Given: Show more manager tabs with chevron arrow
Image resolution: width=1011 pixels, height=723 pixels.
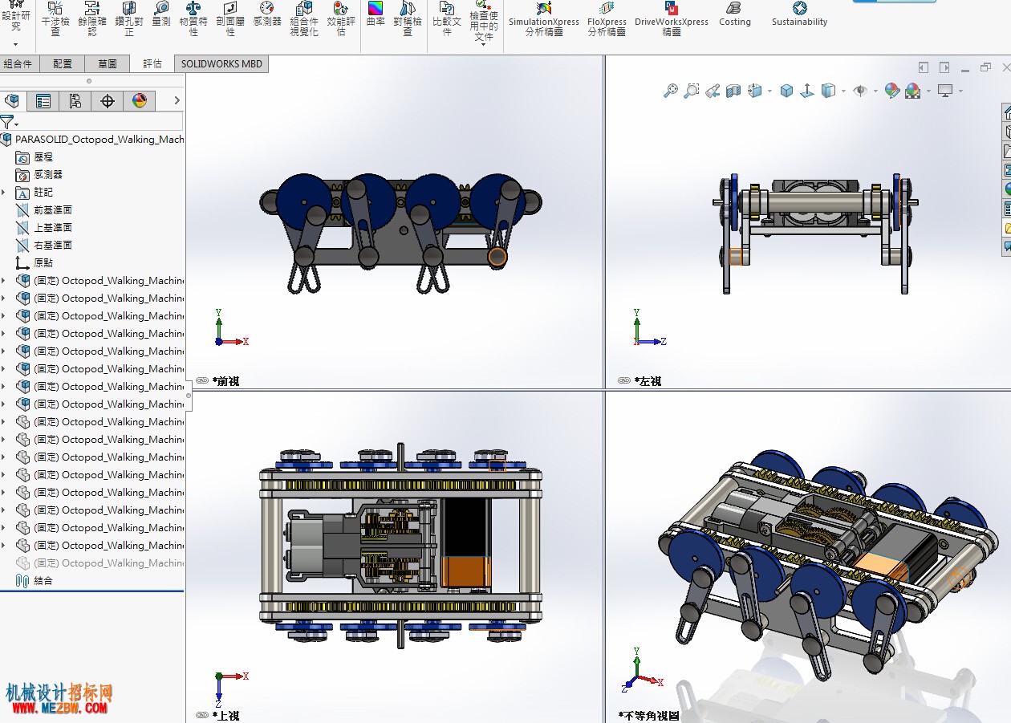Looking at the screenshot, I should (x=177, y=100).
